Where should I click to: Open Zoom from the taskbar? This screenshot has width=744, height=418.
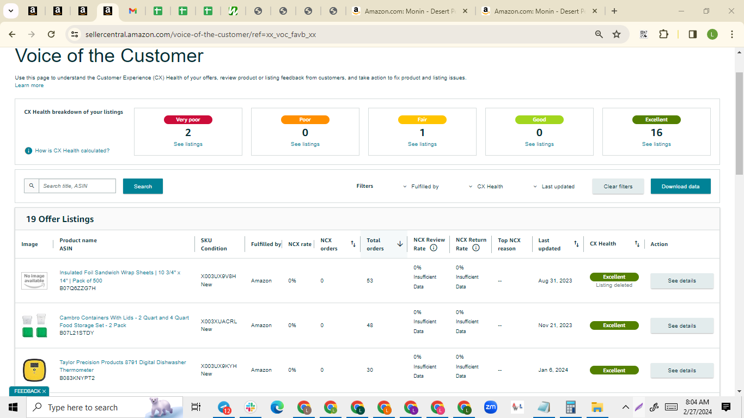pyautogui.click(x=491, y=407)
